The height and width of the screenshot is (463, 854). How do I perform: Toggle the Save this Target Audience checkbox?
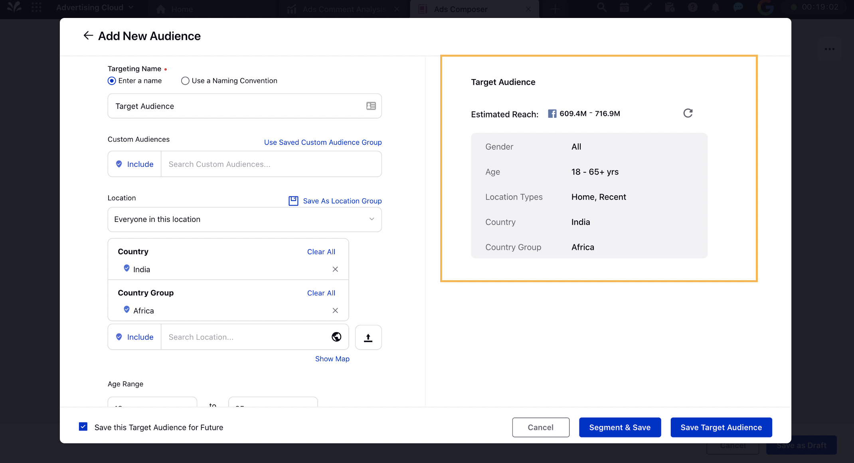pos(84,427)
